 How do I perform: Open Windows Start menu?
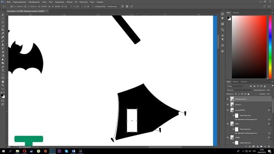pyautogui.click(x=3, y=151)
